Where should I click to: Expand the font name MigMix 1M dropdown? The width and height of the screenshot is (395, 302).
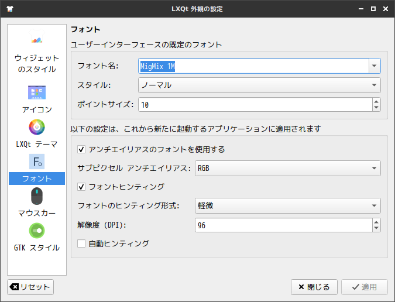tap(375, 66)
